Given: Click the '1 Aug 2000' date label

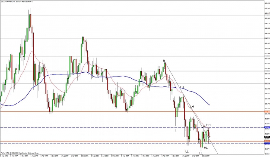Looking at the screenshot, I should point(64,156).
